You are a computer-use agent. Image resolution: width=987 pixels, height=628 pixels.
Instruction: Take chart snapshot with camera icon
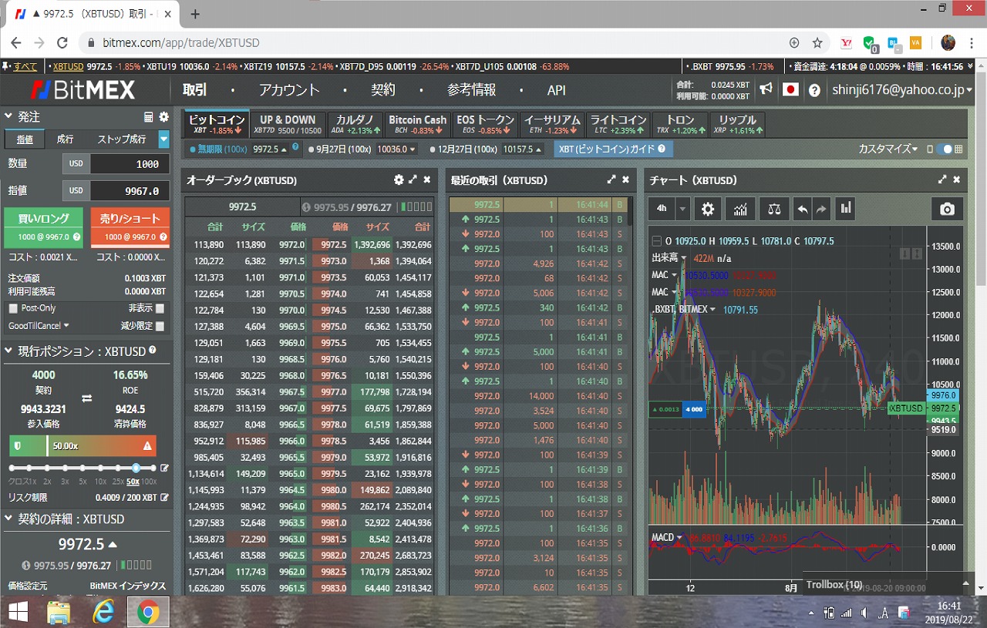click(947, 209)
